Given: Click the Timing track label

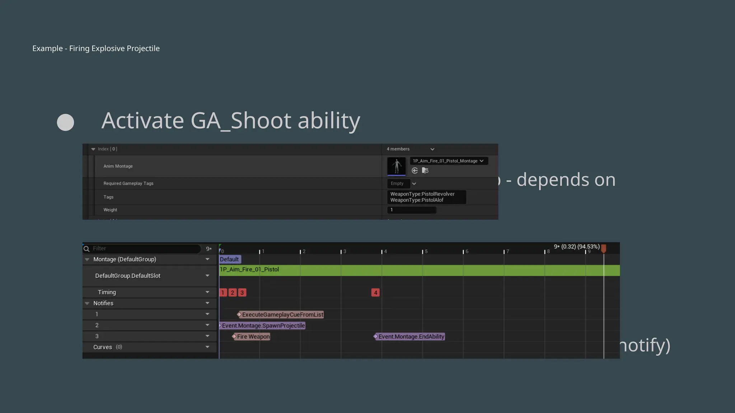Looking at the screenshot, I should tap(107, 292).
